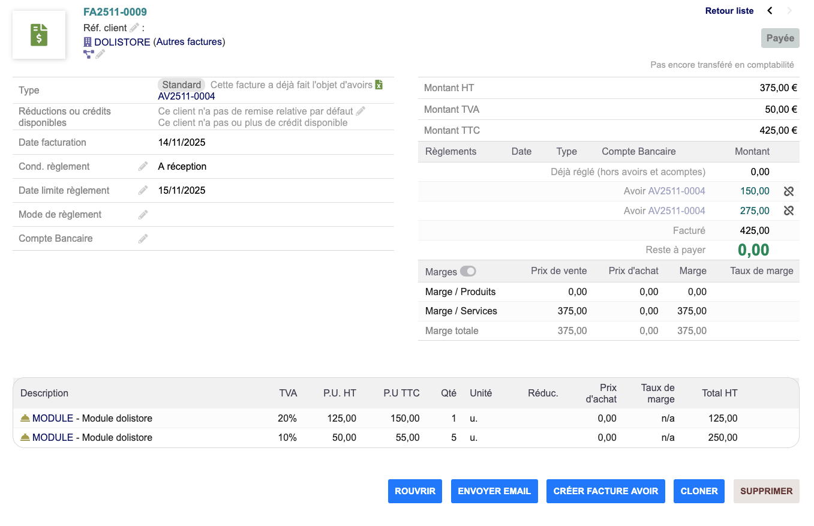
Task: Edit Compte Bancaire pencil icon
Action: (143, 239)
